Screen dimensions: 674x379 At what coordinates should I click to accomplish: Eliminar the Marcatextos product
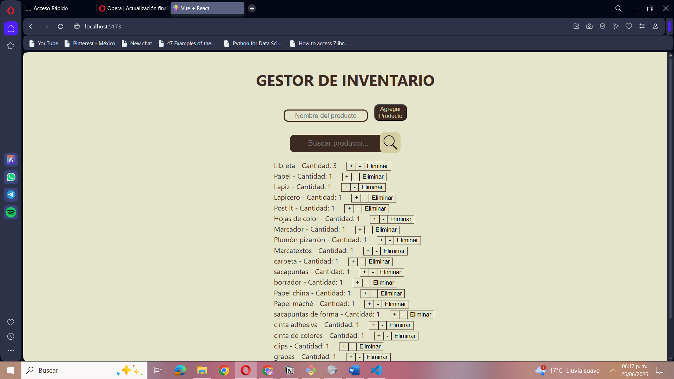[x=394, y=251]
